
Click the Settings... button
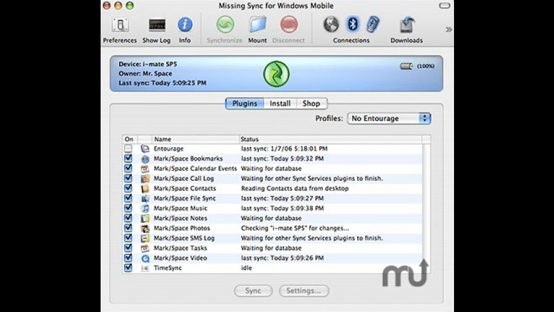coord(304,291)
